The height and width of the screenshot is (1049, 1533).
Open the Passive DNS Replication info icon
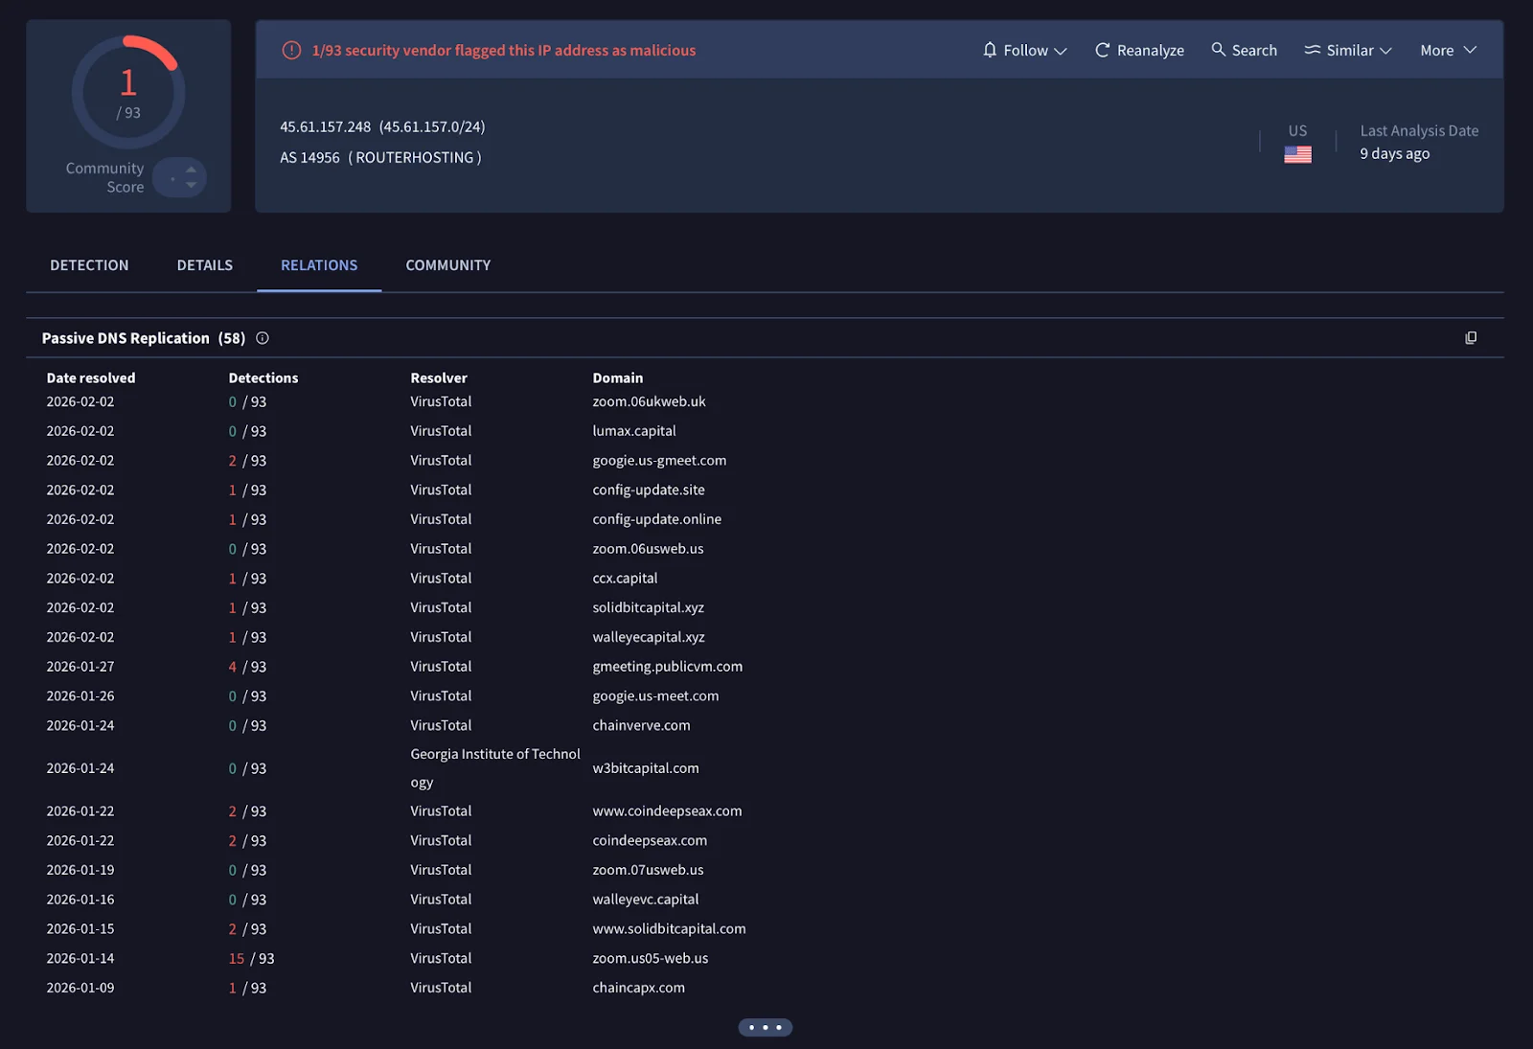[262, 337]
